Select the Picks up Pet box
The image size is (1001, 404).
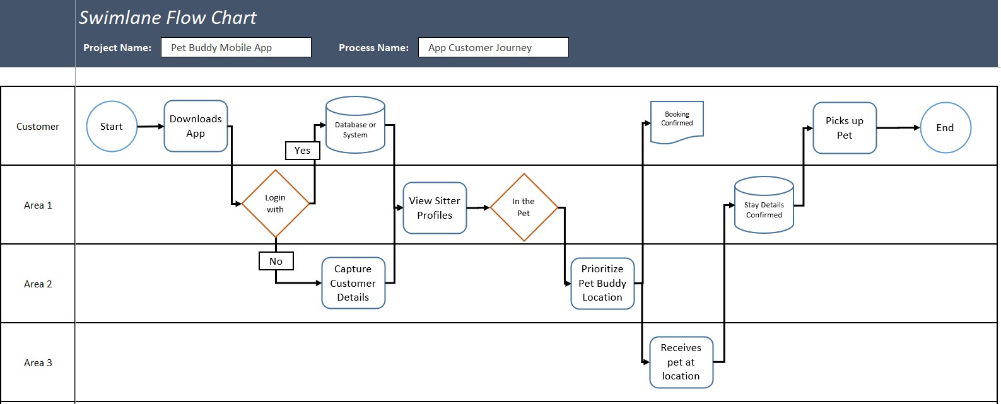point(845,128)
